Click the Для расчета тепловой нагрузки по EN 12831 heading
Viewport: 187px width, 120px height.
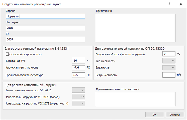pos(36,49)
